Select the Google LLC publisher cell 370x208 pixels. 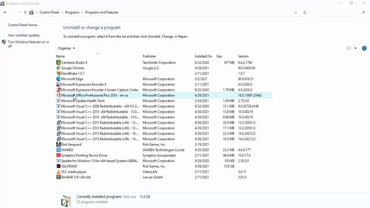point(151,68)
